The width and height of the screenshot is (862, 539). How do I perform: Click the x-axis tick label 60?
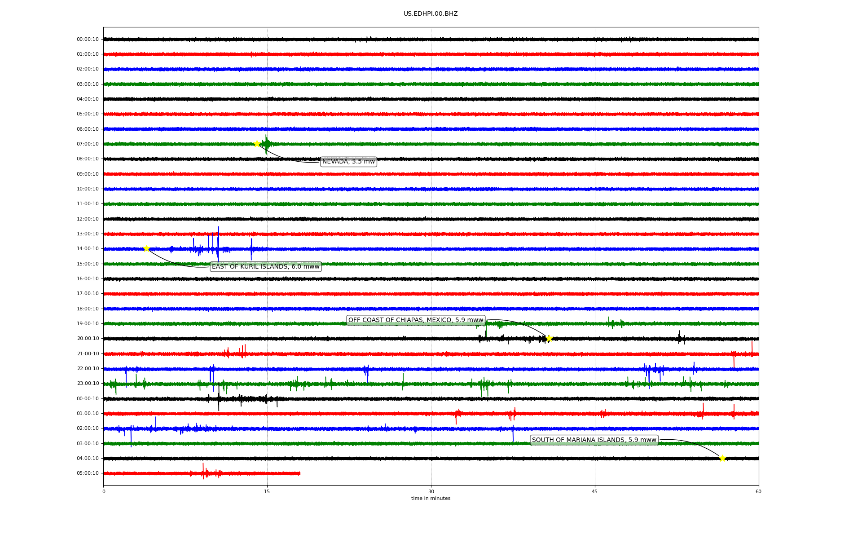758,491
